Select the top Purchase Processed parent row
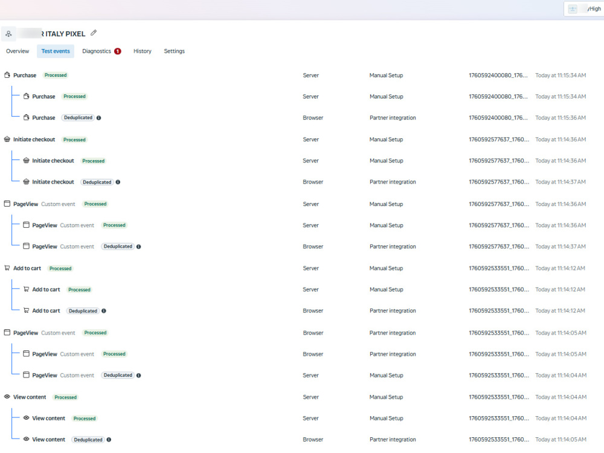604x453 pixels. [302, 75]
